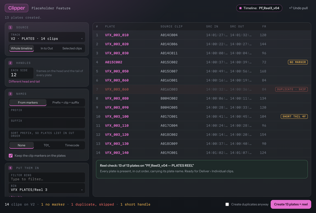316x213 pixels.
Task: Select T01_ sort prefix option
Action: [x=46, y=145]
